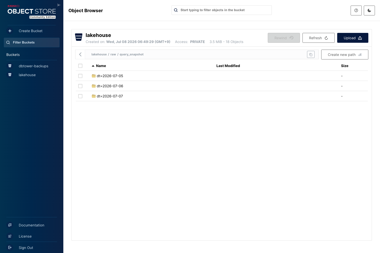The width and height of the screenshot is (380, 253).
Task: Click the Upload button
Action: click(353, 38)
